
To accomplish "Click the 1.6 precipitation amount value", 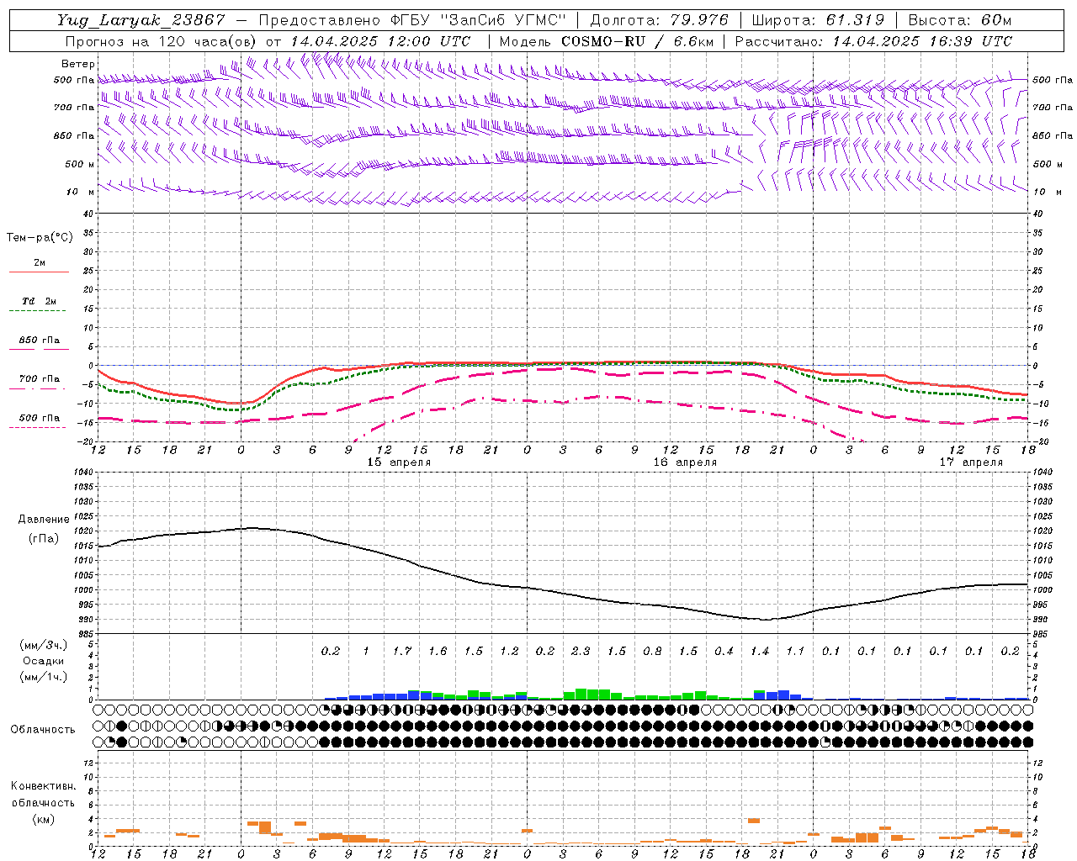I will [438, 652].
